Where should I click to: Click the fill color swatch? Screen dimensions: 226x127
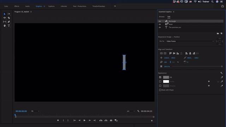coord(166,77)
